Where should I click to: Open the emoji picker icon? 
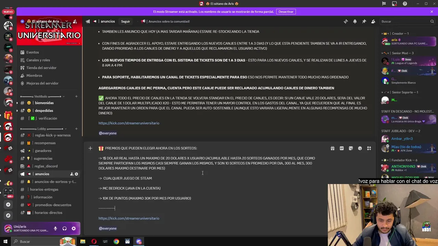coord(360,148)
